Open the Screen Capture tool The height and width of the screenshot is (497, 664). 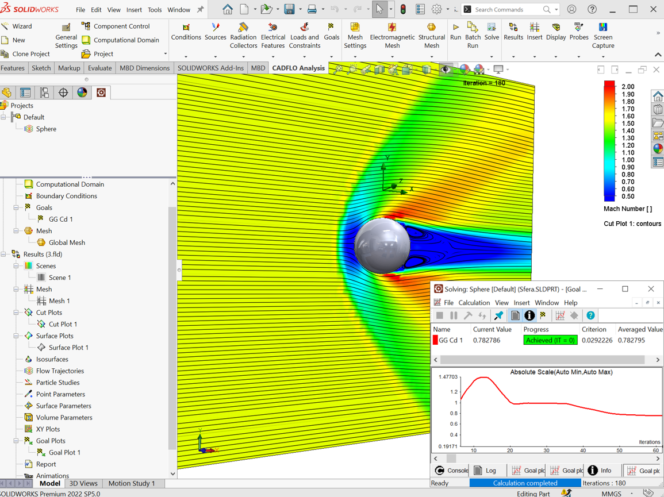click(x=602, y=32)
